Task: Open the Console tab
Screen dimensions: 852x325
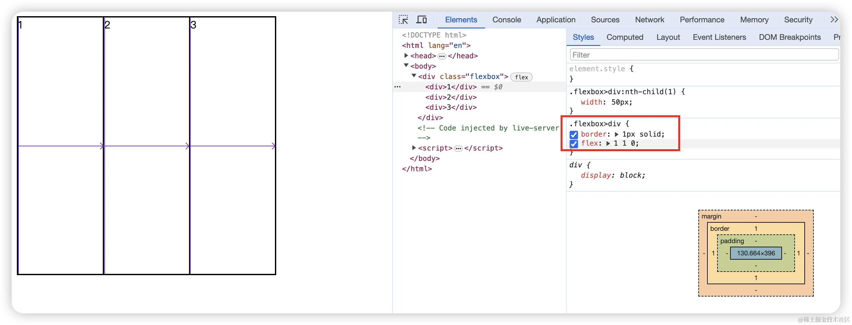Action: (x=506, y=20)
